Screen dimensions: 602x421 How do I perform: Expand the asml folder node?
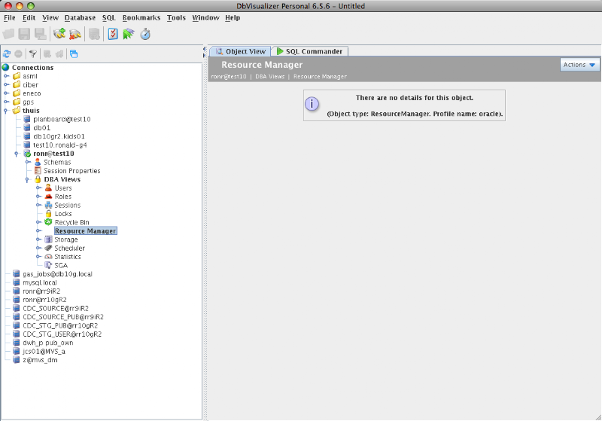[x=7, y=76]
